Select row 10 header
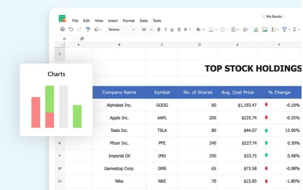Viewport: 303px width, 190px height. point(60,168)
